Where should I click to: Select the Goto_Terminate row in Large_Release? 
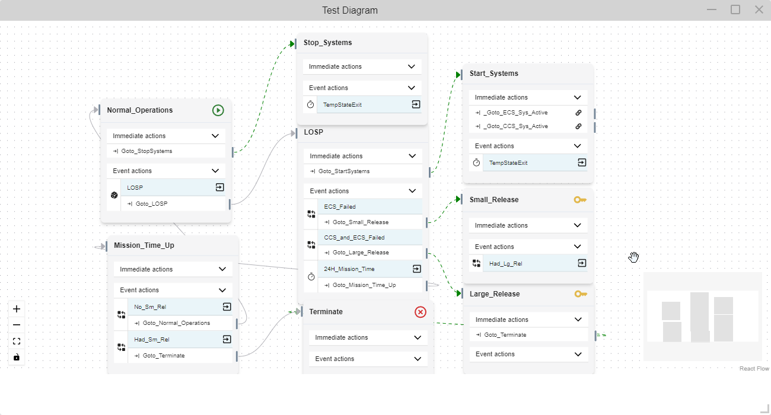[x=528, y=335]
